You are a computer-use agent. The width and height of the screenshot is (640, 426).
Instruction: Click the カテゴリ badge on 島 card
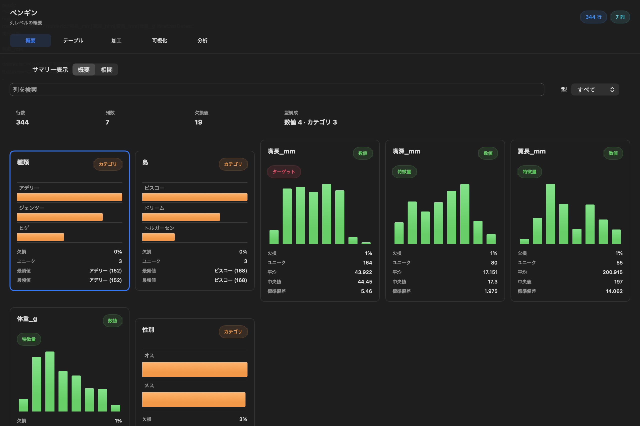233,164
